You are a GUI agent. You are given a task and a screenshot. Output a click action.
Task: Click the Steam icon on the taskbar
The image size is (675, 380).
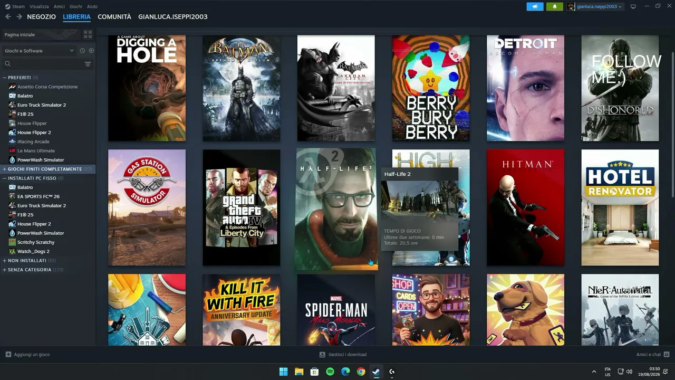pos(377,372)
